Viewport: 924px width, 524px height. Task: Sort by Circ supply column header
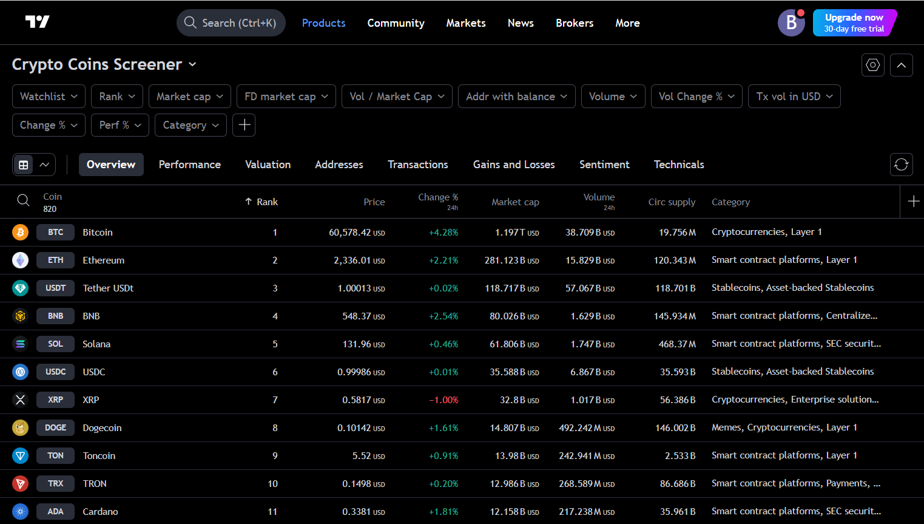pyautogui.click(x=672, y=202)
